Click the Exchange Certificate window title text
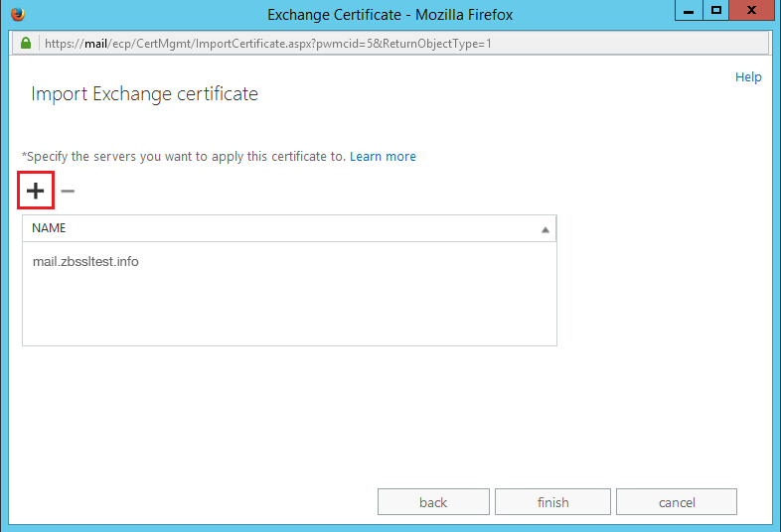This screenshot has width=781, height=532. point(390,15)
